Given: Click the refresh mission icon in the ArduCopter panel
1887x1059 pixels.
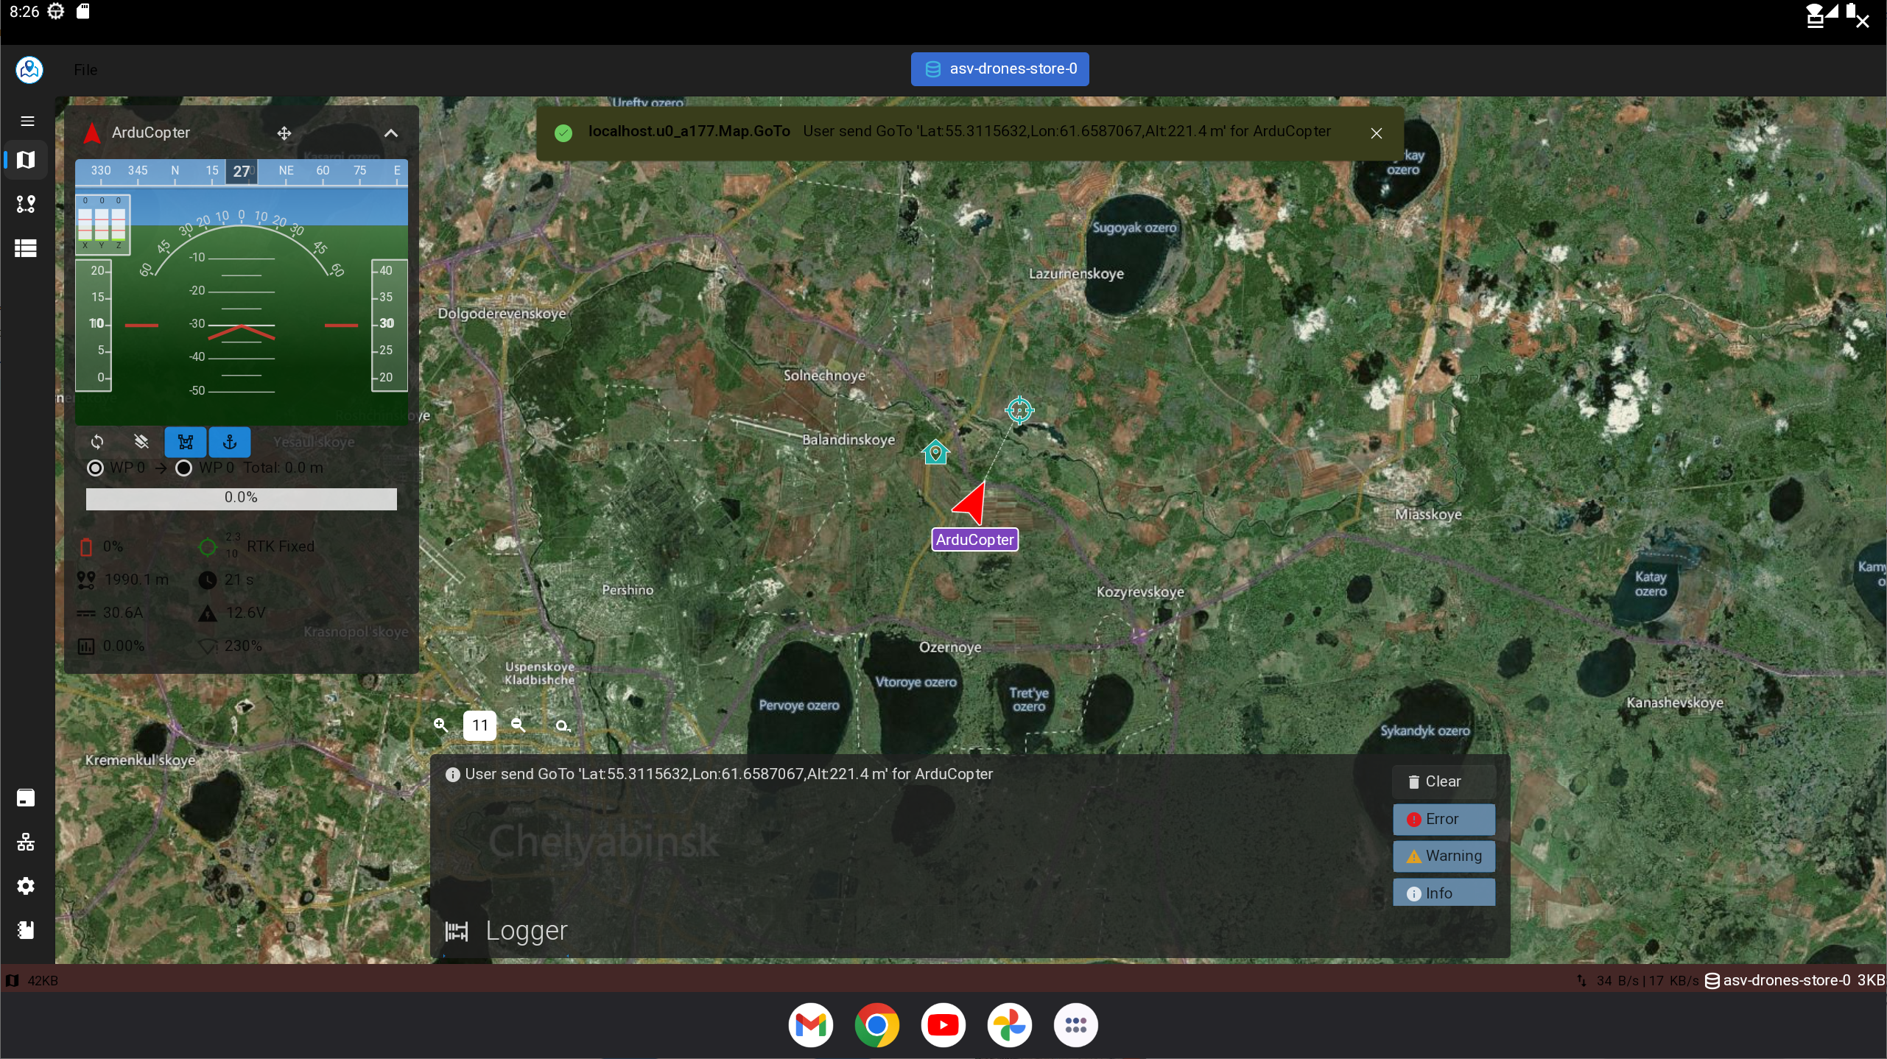Looking at the screenshot, I should tap(97, 442).
